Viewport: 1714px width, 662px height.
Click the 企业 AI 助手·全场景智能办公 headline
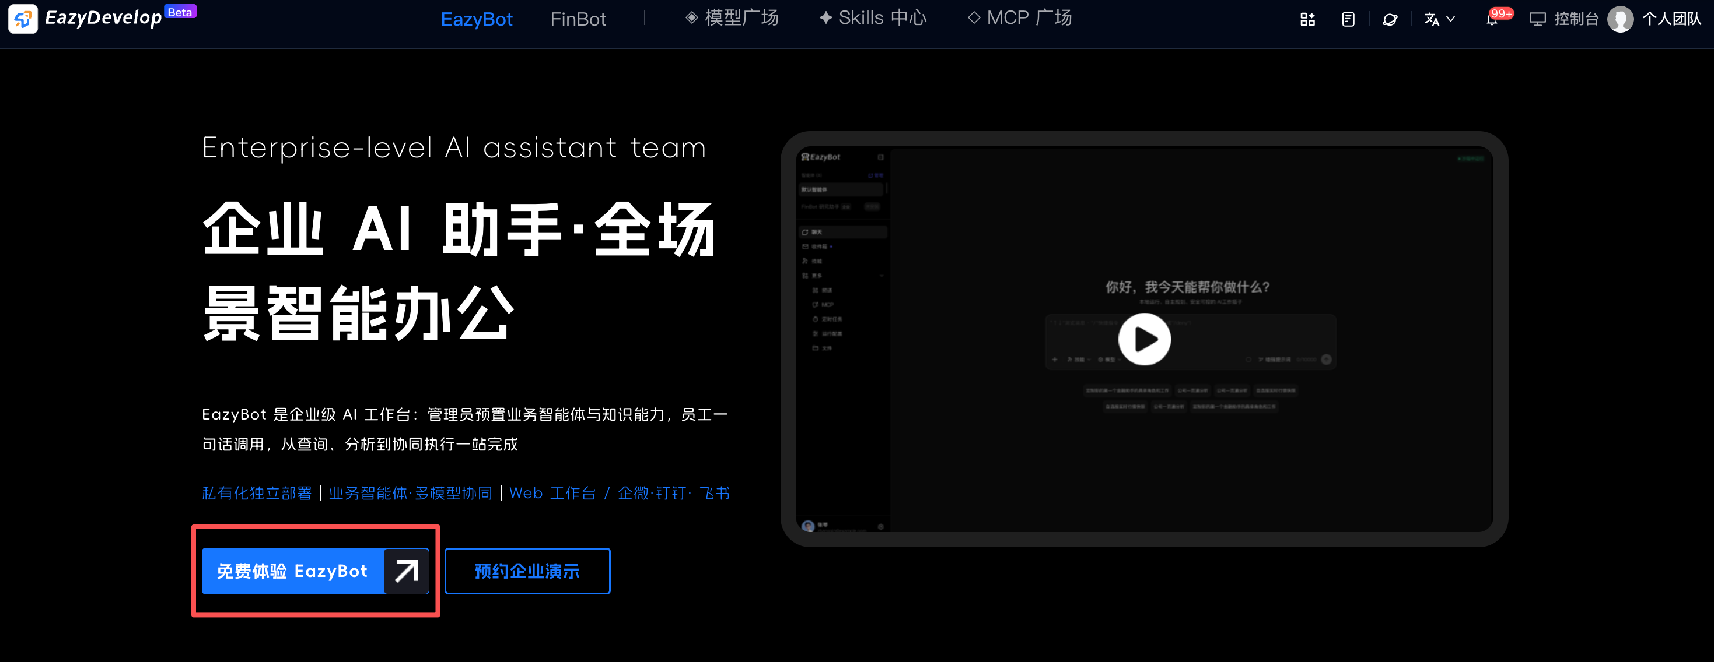[x=459, y=271]
